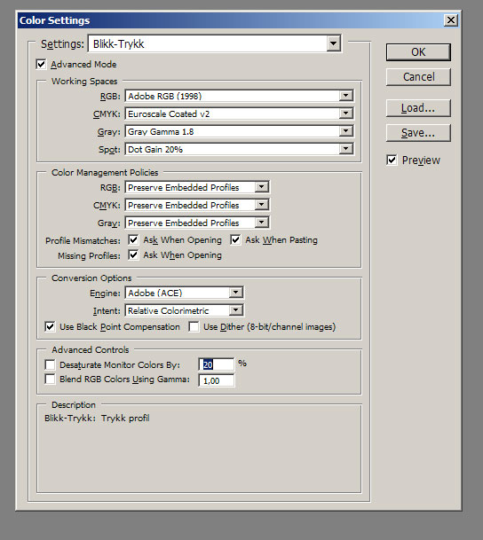Image resolution: width=483 pixels, height=540 pixels.
Task: Disable Use Black Point Compensation
Action: (50, 327)
